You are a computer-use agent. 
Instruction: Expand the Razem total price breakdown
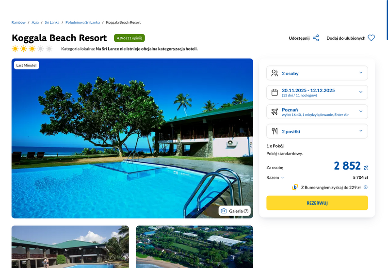[x=275, y=177]
